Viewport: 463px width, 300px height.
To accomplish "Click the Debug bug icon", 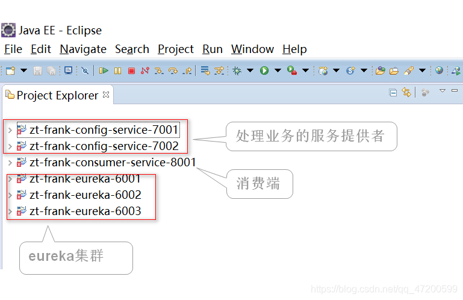I will point(237,70).
